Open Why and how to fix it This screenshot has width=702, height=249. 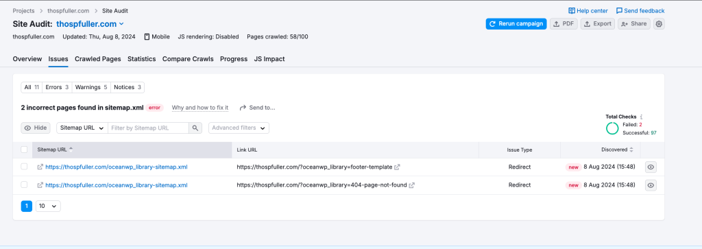tap(200, 108)
